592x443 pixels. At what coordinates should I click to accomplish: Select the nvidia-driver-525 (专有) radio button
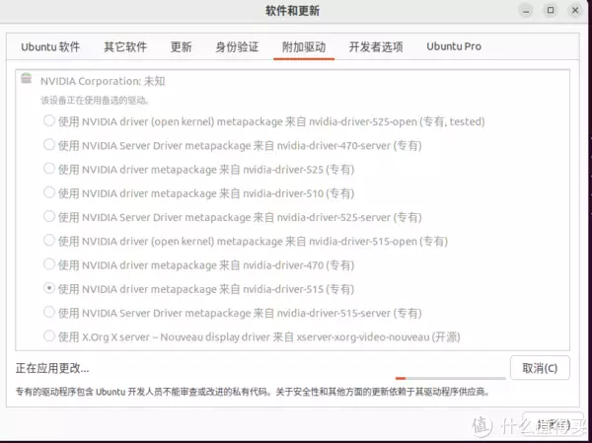point(49,169)
